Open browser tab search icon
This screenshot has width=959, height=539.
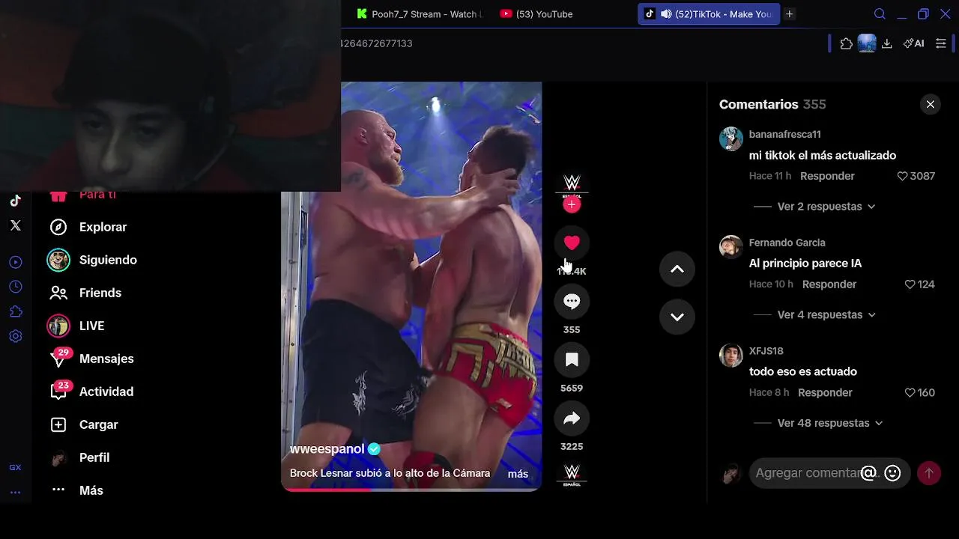[880, 14]
